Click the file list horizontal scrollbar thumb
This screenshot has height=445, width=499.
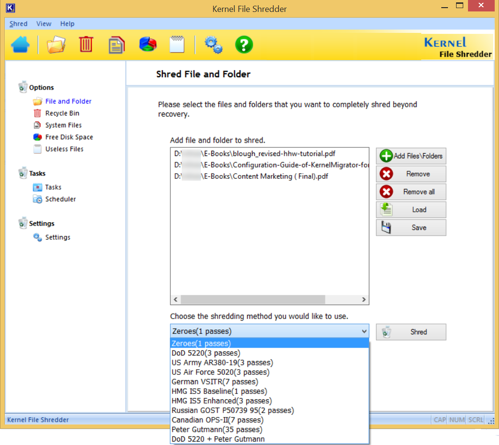tap(253, 300)
